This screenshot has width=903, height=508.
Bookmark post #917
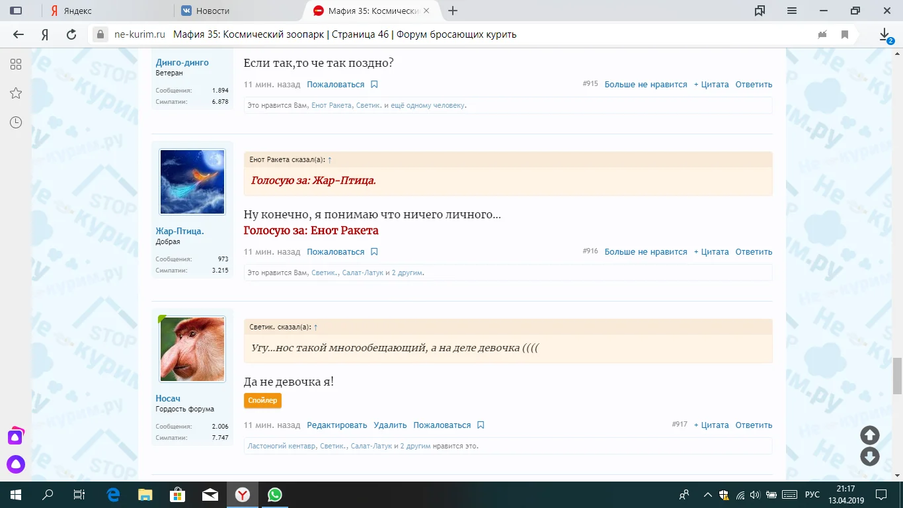[x=481, y=425]
